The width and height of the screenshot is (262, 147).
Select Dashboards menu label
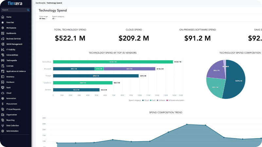pyautogui.click(x=11, y=33)
